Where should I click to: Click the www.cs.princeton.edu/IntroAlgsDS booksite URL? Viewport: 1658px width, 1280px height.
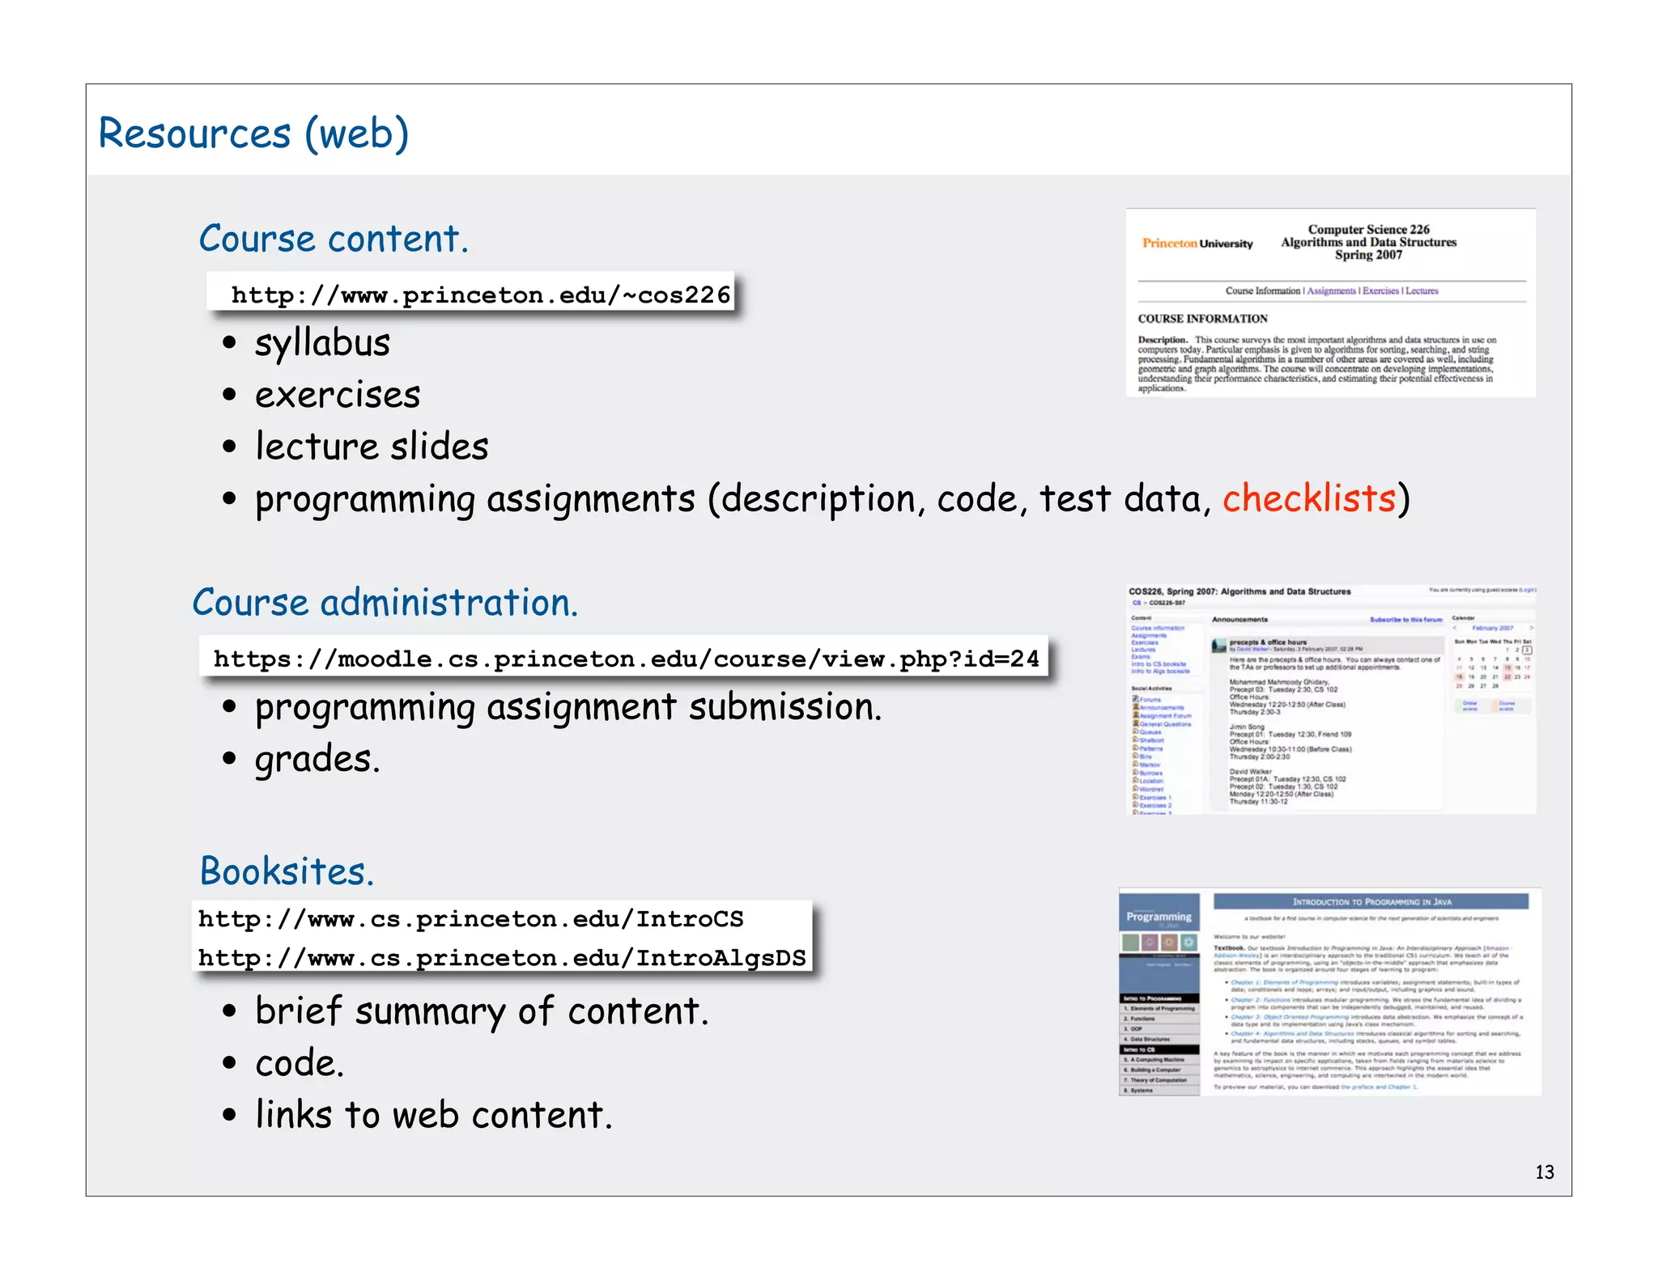coord(502,958)
